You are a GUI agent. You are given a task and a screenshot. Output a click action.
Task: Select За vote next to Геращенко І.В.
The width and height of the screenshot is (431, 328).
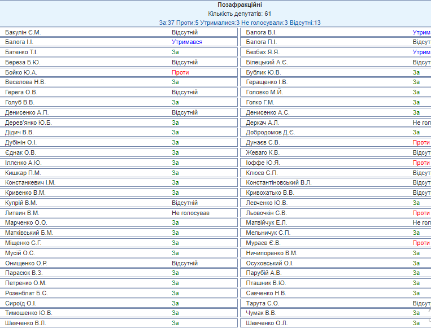click(x=416, y=82)
